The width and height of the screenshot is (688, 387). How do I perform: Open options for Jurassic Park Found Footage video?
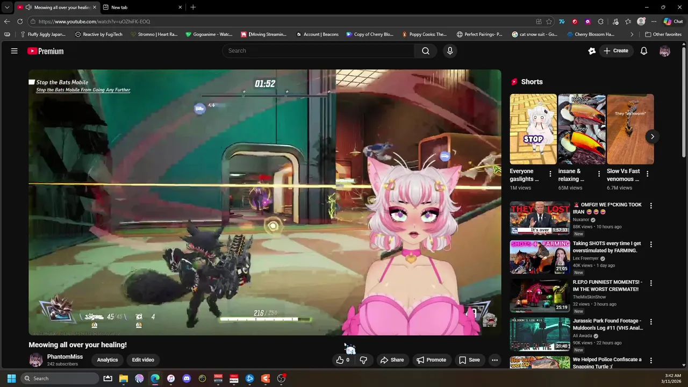(651, 322)
